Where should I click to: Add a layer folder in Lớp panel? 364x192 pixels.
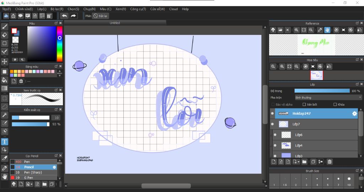(304, 161)
